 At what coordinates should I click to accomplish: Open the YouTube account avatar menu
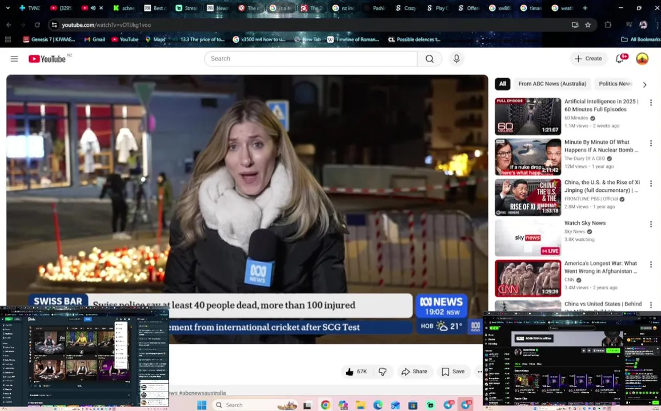click(x=642, y=59)
